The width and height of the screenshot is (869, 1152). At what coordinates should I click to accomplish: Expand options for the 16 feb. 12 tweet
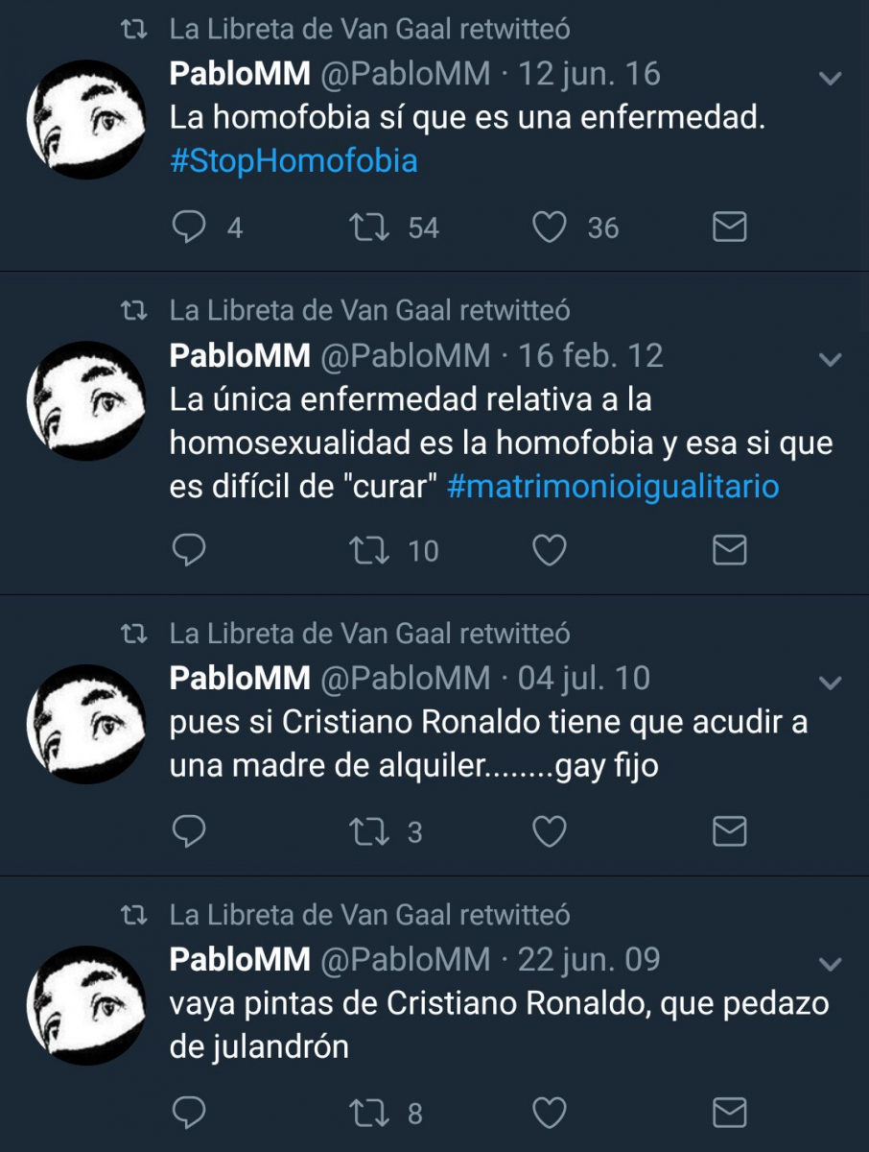pyautogui.click(x=831, y=360)
